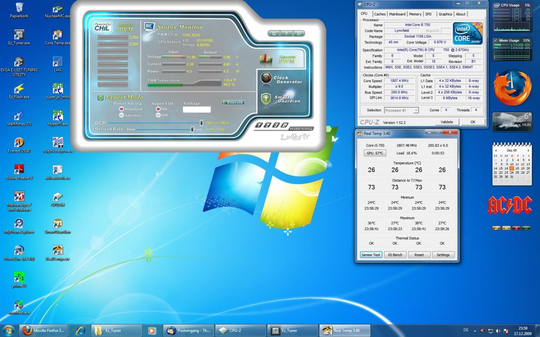Click the Execute button in Expert Mode
The image size is (540, 337).
233,102
